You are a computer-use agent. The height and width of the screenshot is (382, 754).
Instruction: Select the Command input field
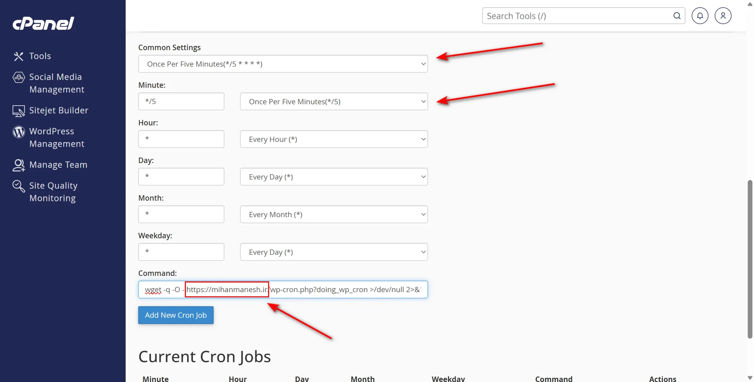[282, 289]
